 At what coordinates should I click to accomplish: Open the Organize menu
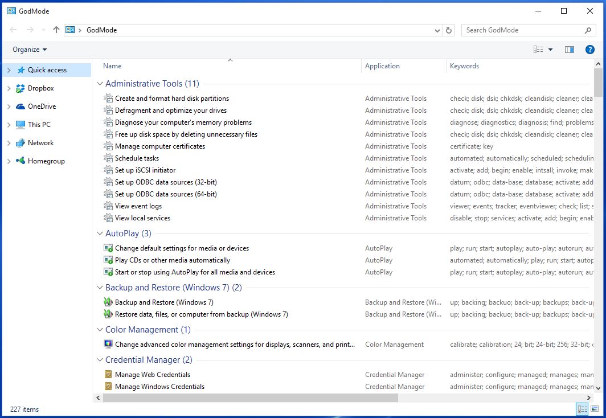(29, 49)
